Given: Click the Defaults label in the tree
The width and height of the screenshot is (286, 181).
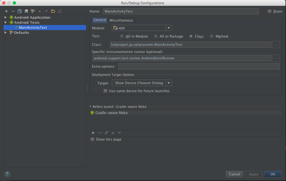Looking at the screenshot, I should 22,32.
